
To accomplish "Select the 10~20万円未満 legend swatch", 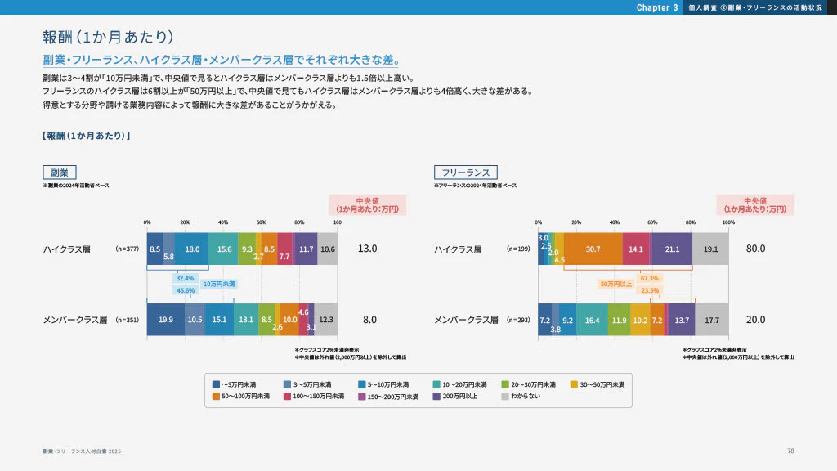I will click(436, 384).
